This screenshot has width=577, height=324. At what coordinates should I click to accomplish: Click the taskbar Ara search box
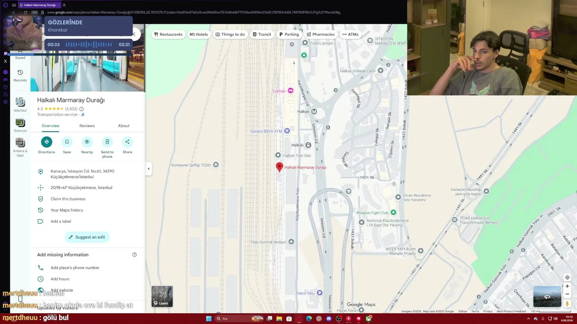(239, 319)
